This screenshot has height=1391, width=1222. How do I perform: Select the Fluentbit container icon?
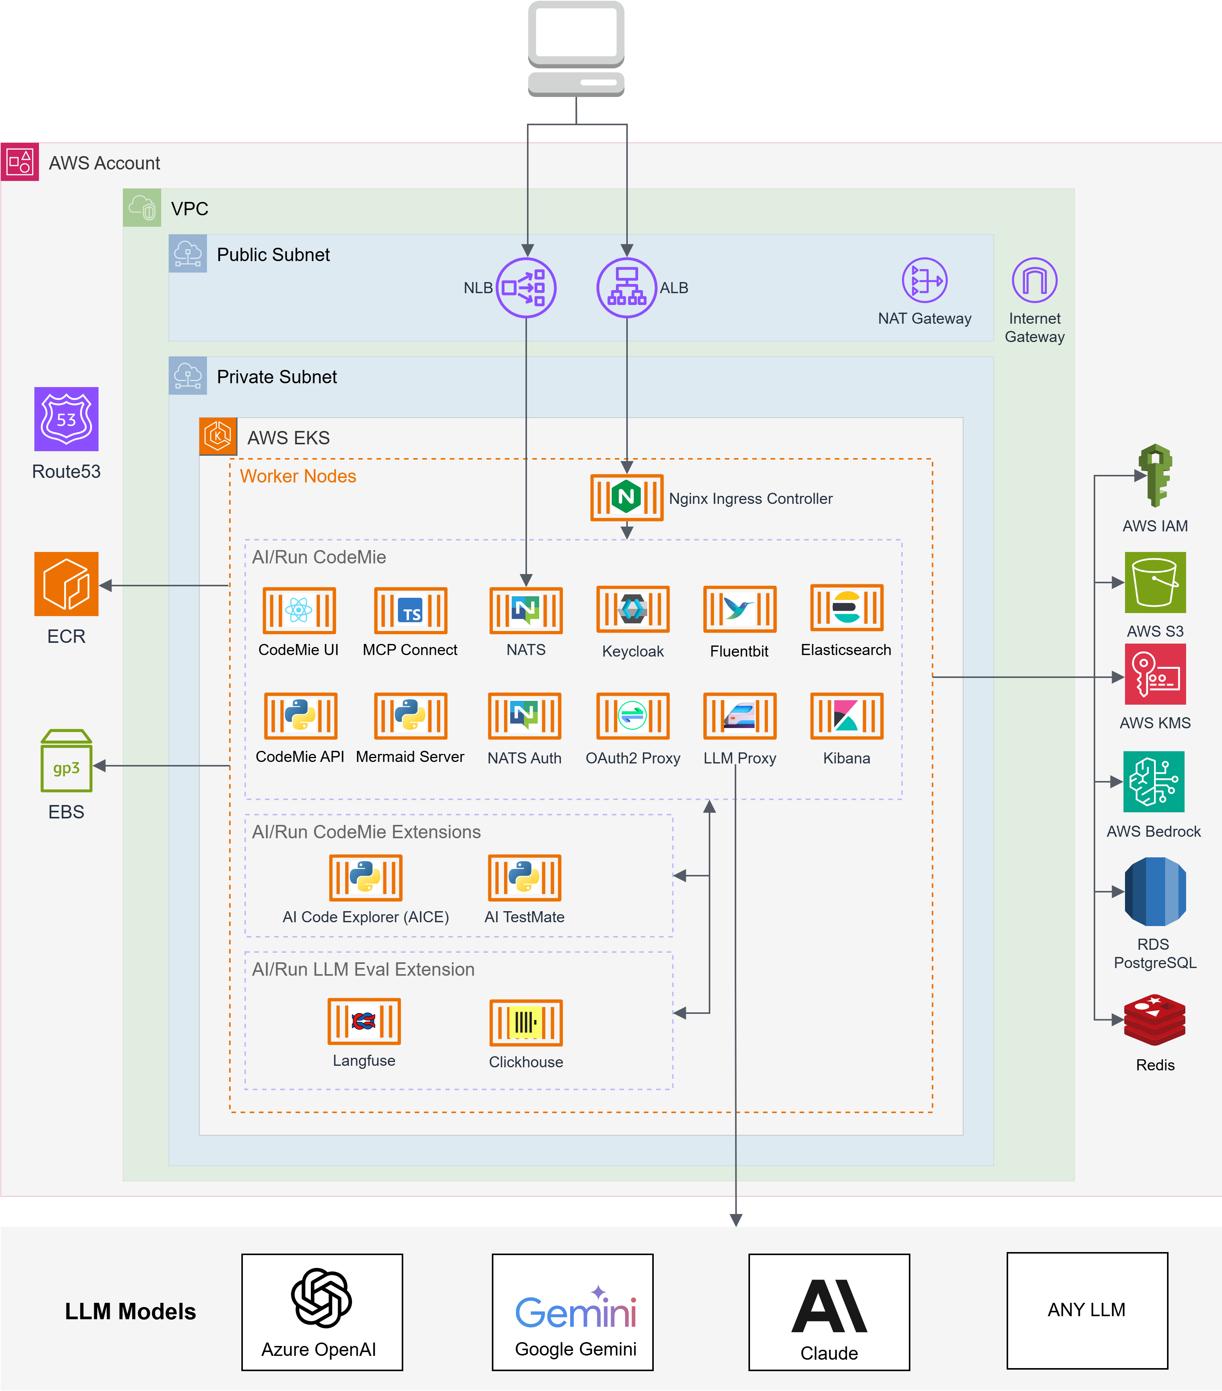(739, 610)
